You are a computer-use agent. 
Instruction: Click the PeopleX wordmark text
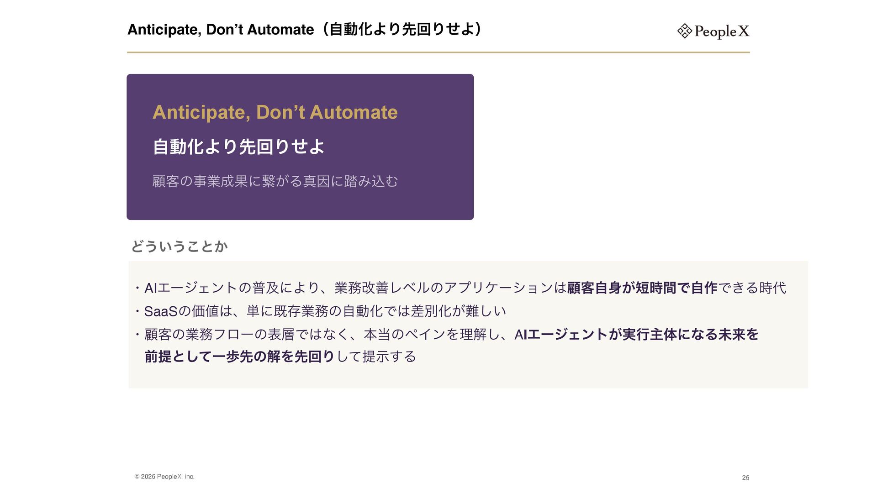[x=722, y=31]
